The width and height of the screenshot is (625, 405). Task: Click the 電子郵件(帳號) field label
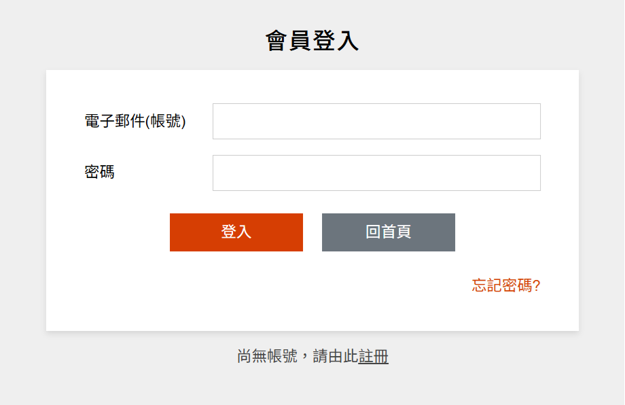135,121
